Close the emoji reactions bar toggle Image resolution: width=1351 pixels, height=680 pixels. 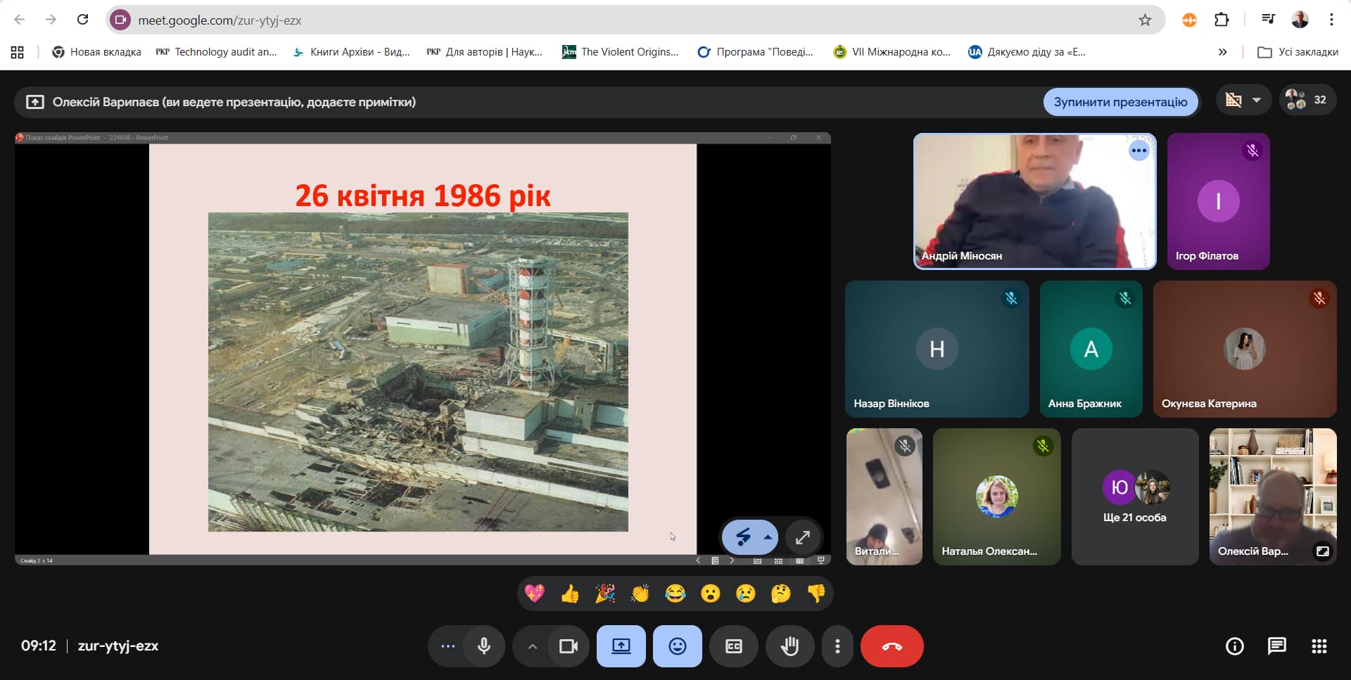click(677, 646)
